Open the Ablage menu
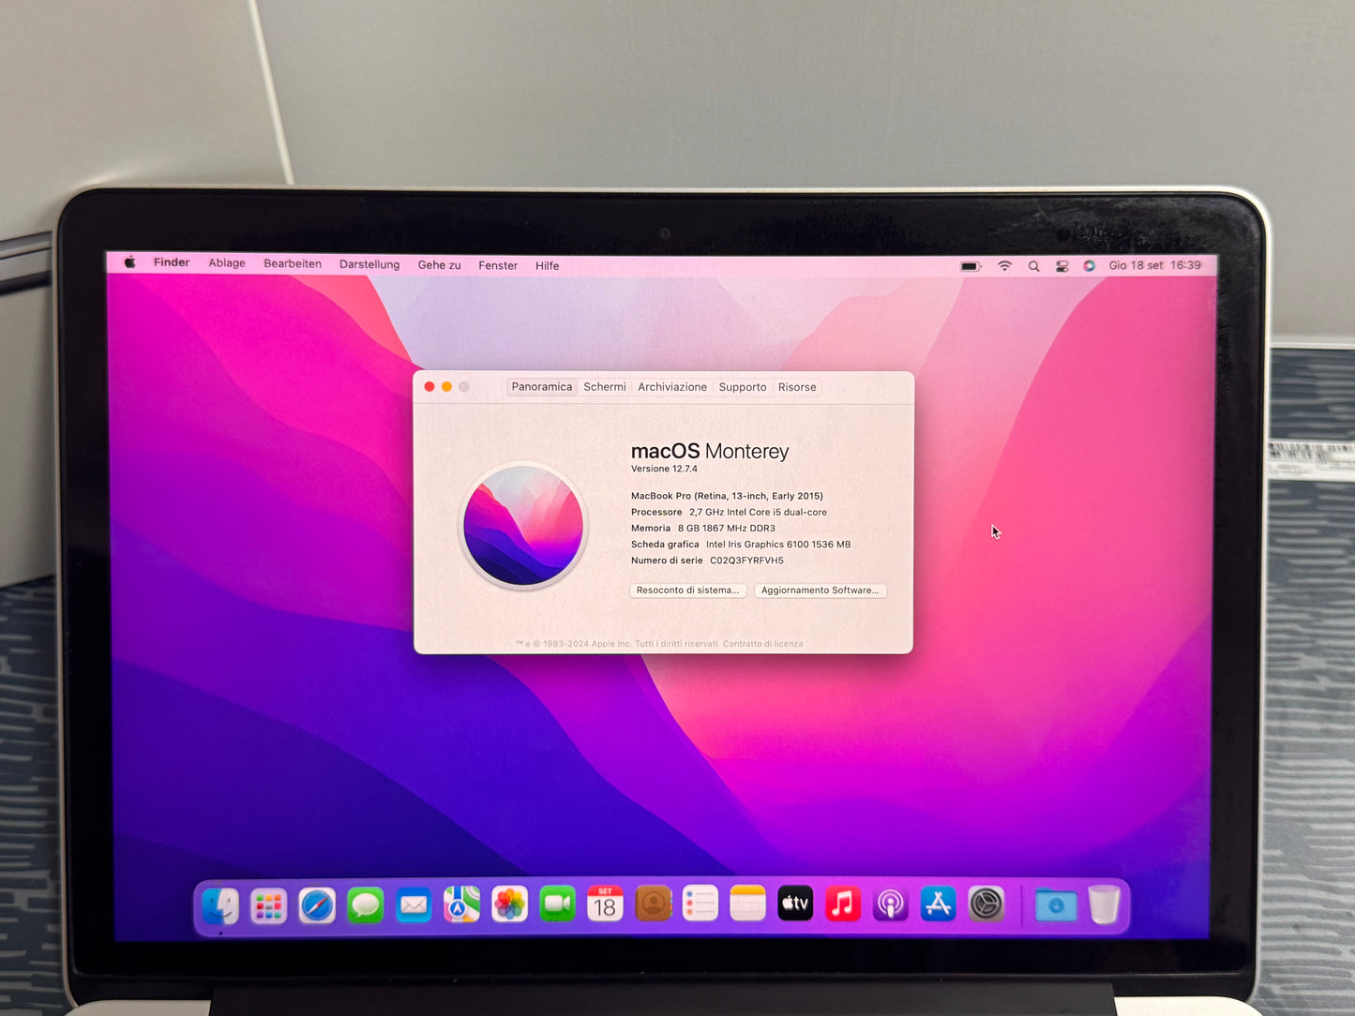The height and width of the screenshot is (1016, 1355). point(227,263)
